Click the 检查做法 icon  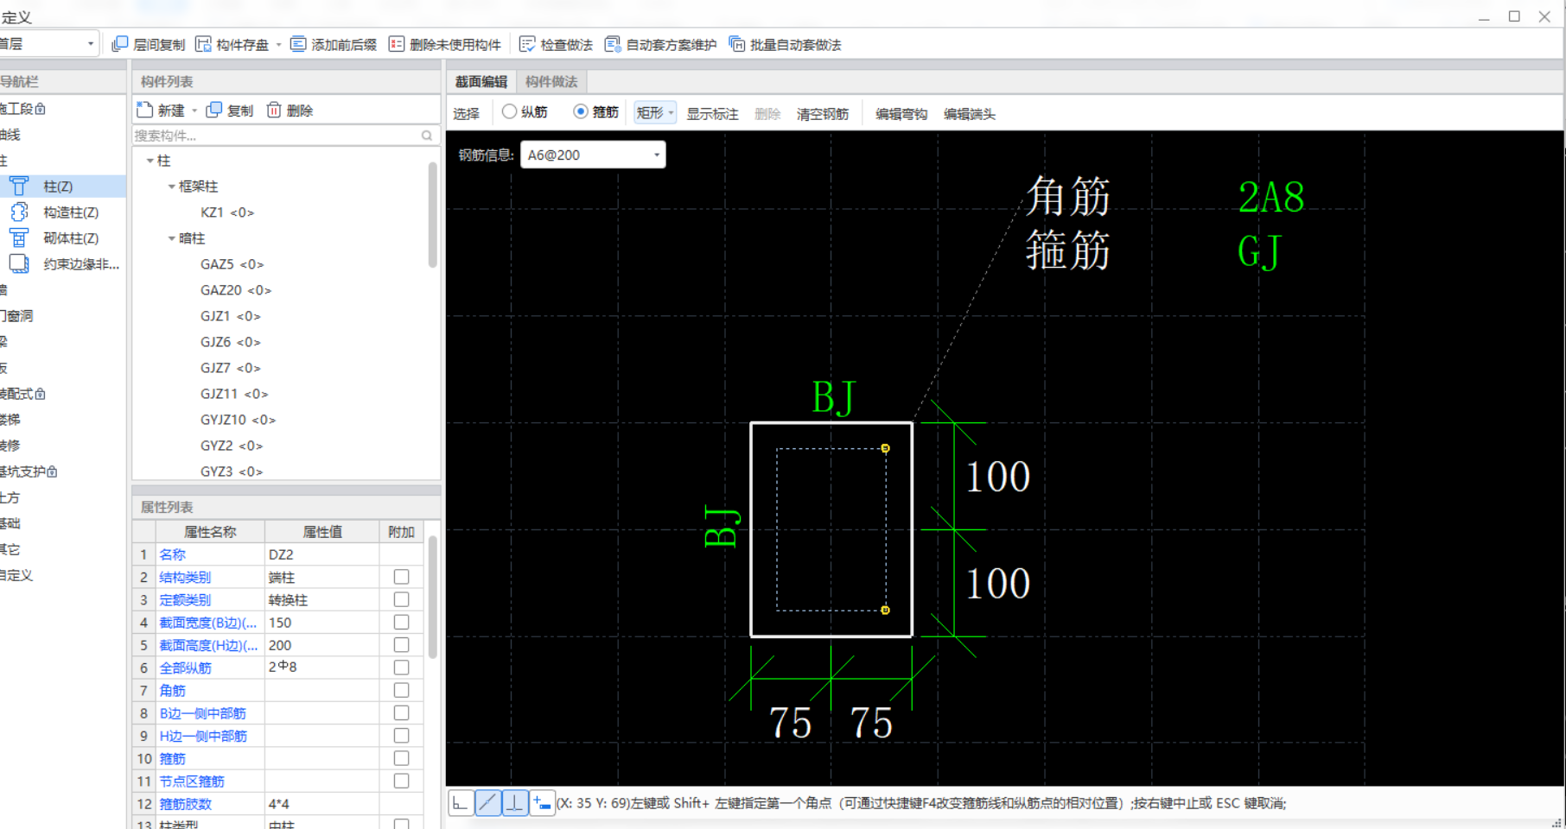pyautogui.click(x=527, y=44)
